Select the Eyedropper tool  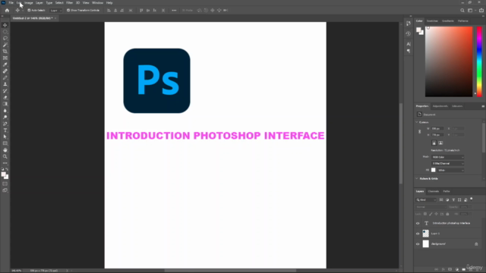tap(5, 64)
